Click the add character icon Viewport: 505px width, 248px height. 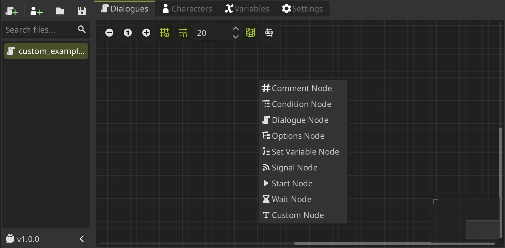(37, 11)
